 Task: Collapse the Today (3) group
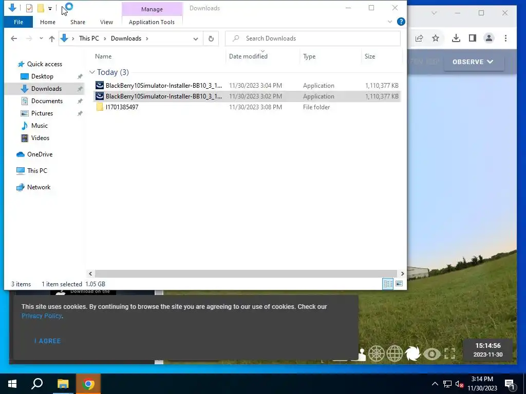click(92, 72)
